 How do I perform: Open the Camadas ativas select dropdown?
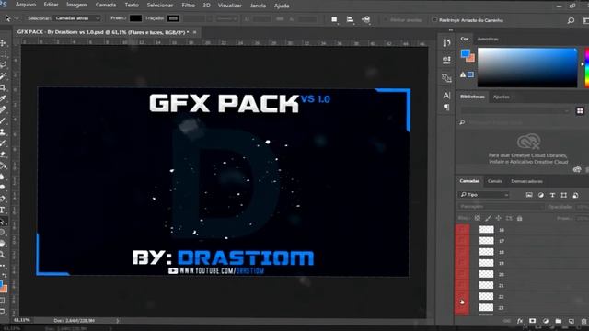click(x=77, y=18)
